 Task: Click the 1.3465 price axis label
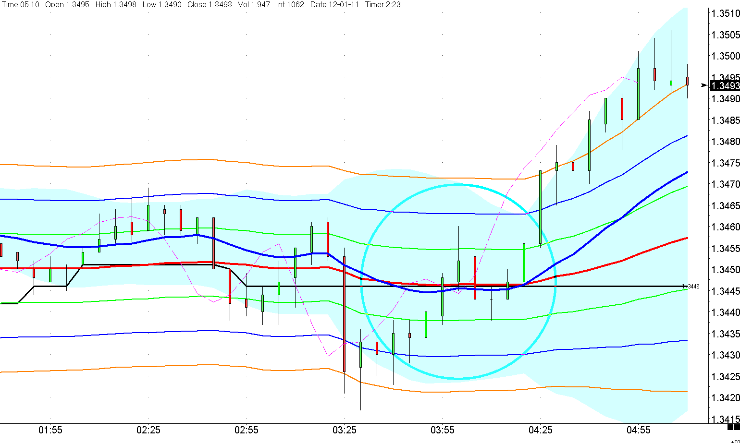point(726,205)
